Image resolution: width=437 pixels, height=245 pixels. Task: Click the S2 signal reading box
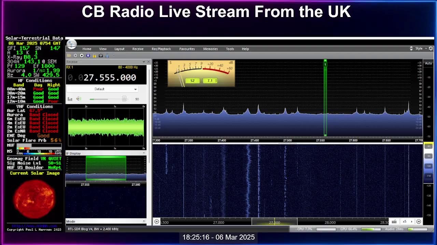[192, 81]
